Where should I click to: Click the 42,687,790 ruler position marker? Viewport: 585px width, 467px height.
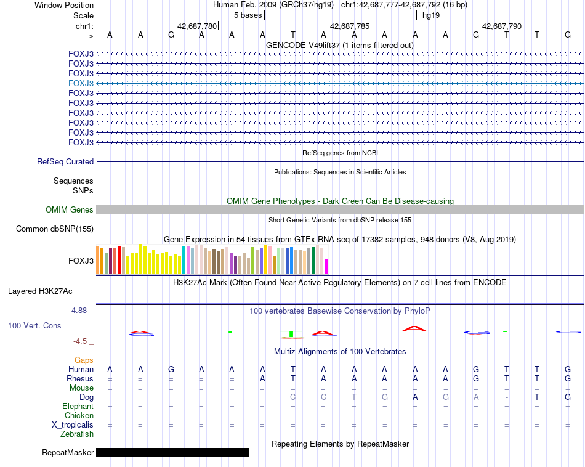[502, 26]
